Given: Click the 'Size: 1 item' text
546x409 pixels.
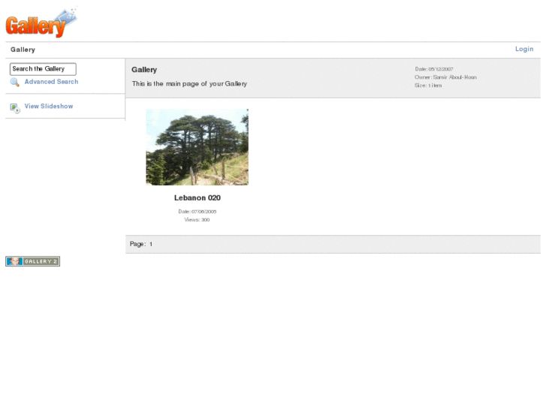Looking at the screenshot, I should [x=428, y=86].
